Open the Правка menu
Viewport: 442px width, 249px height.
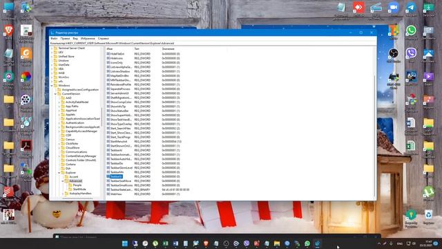pyautogui.click(x=65, y=39)
